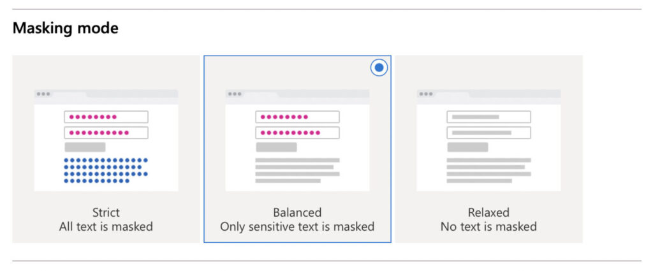Click blue masked dots in Strict preview
The width and height of the screenshot is (653, 271).
click(106, 170)
